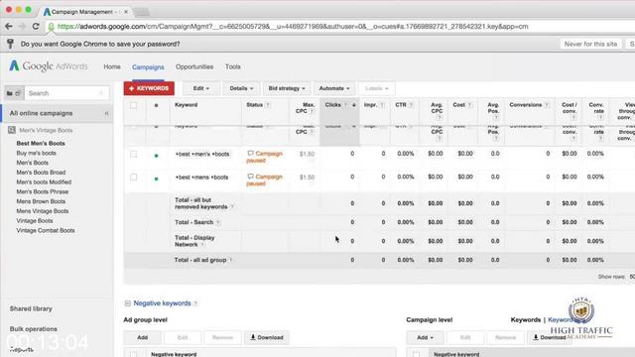
Task: Click help icon beside Total - Search
Action: pos(218,222)
